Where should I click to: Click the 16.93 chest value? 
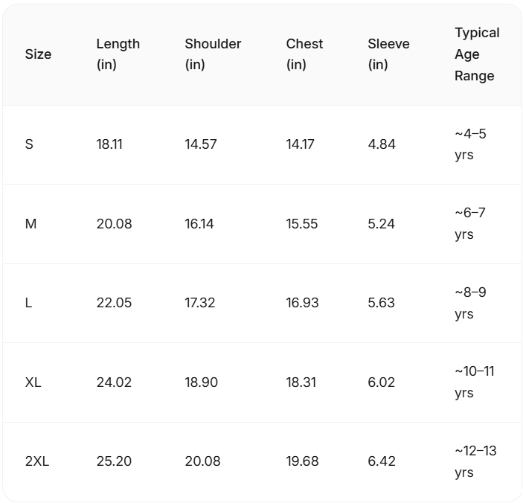pos(302,303)
